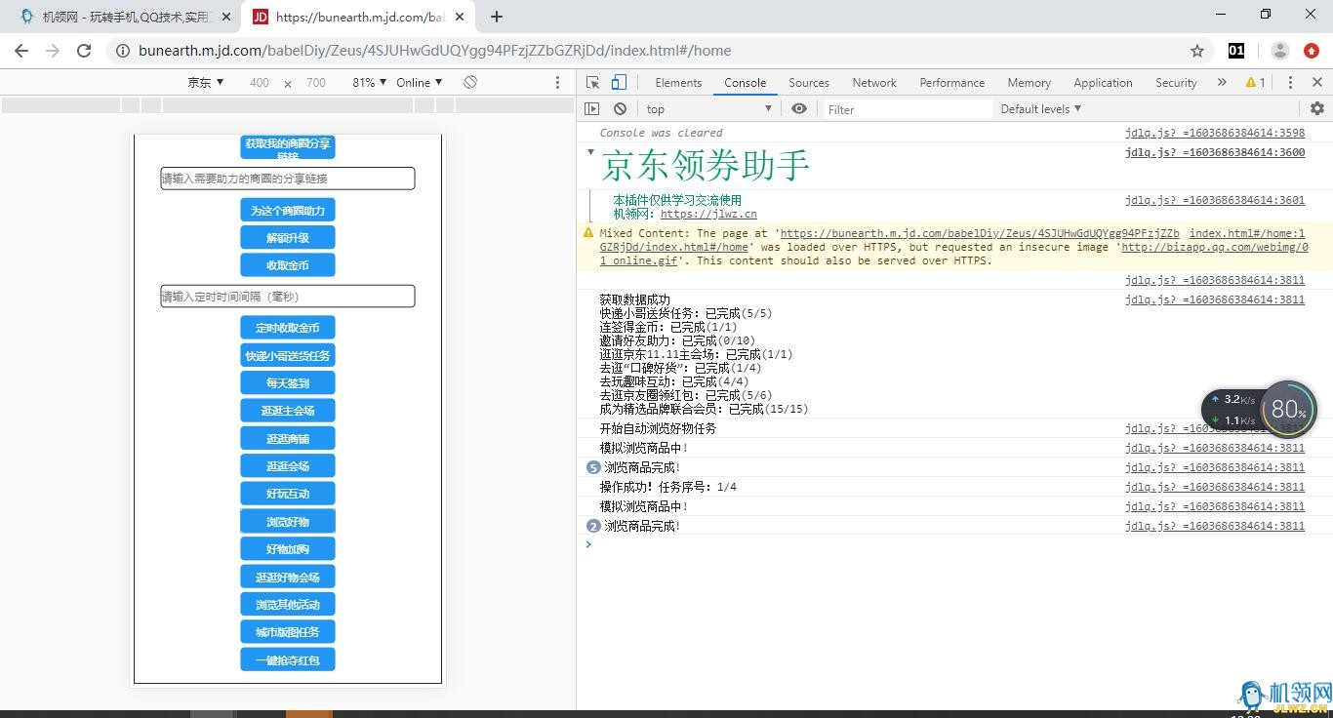Open new browser tab

click(x=497, y=17)
